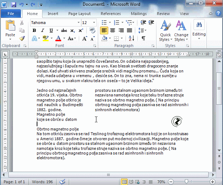Toggle Italic formatting

click(x=43, y=30)
